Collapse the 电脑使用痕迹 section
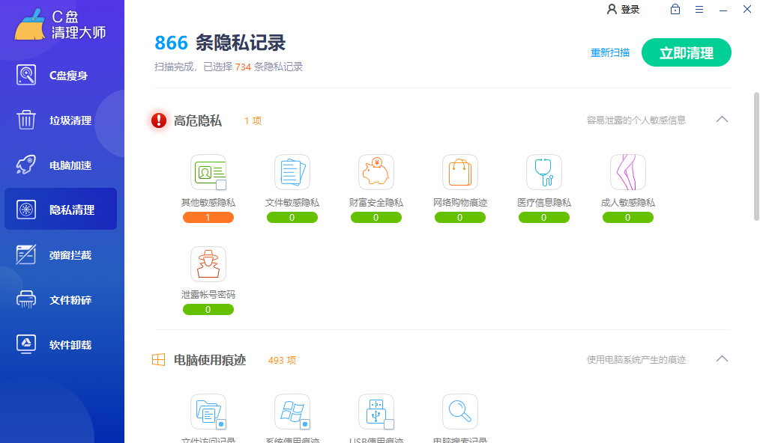 pyautogui.click(x=722, y=359)
